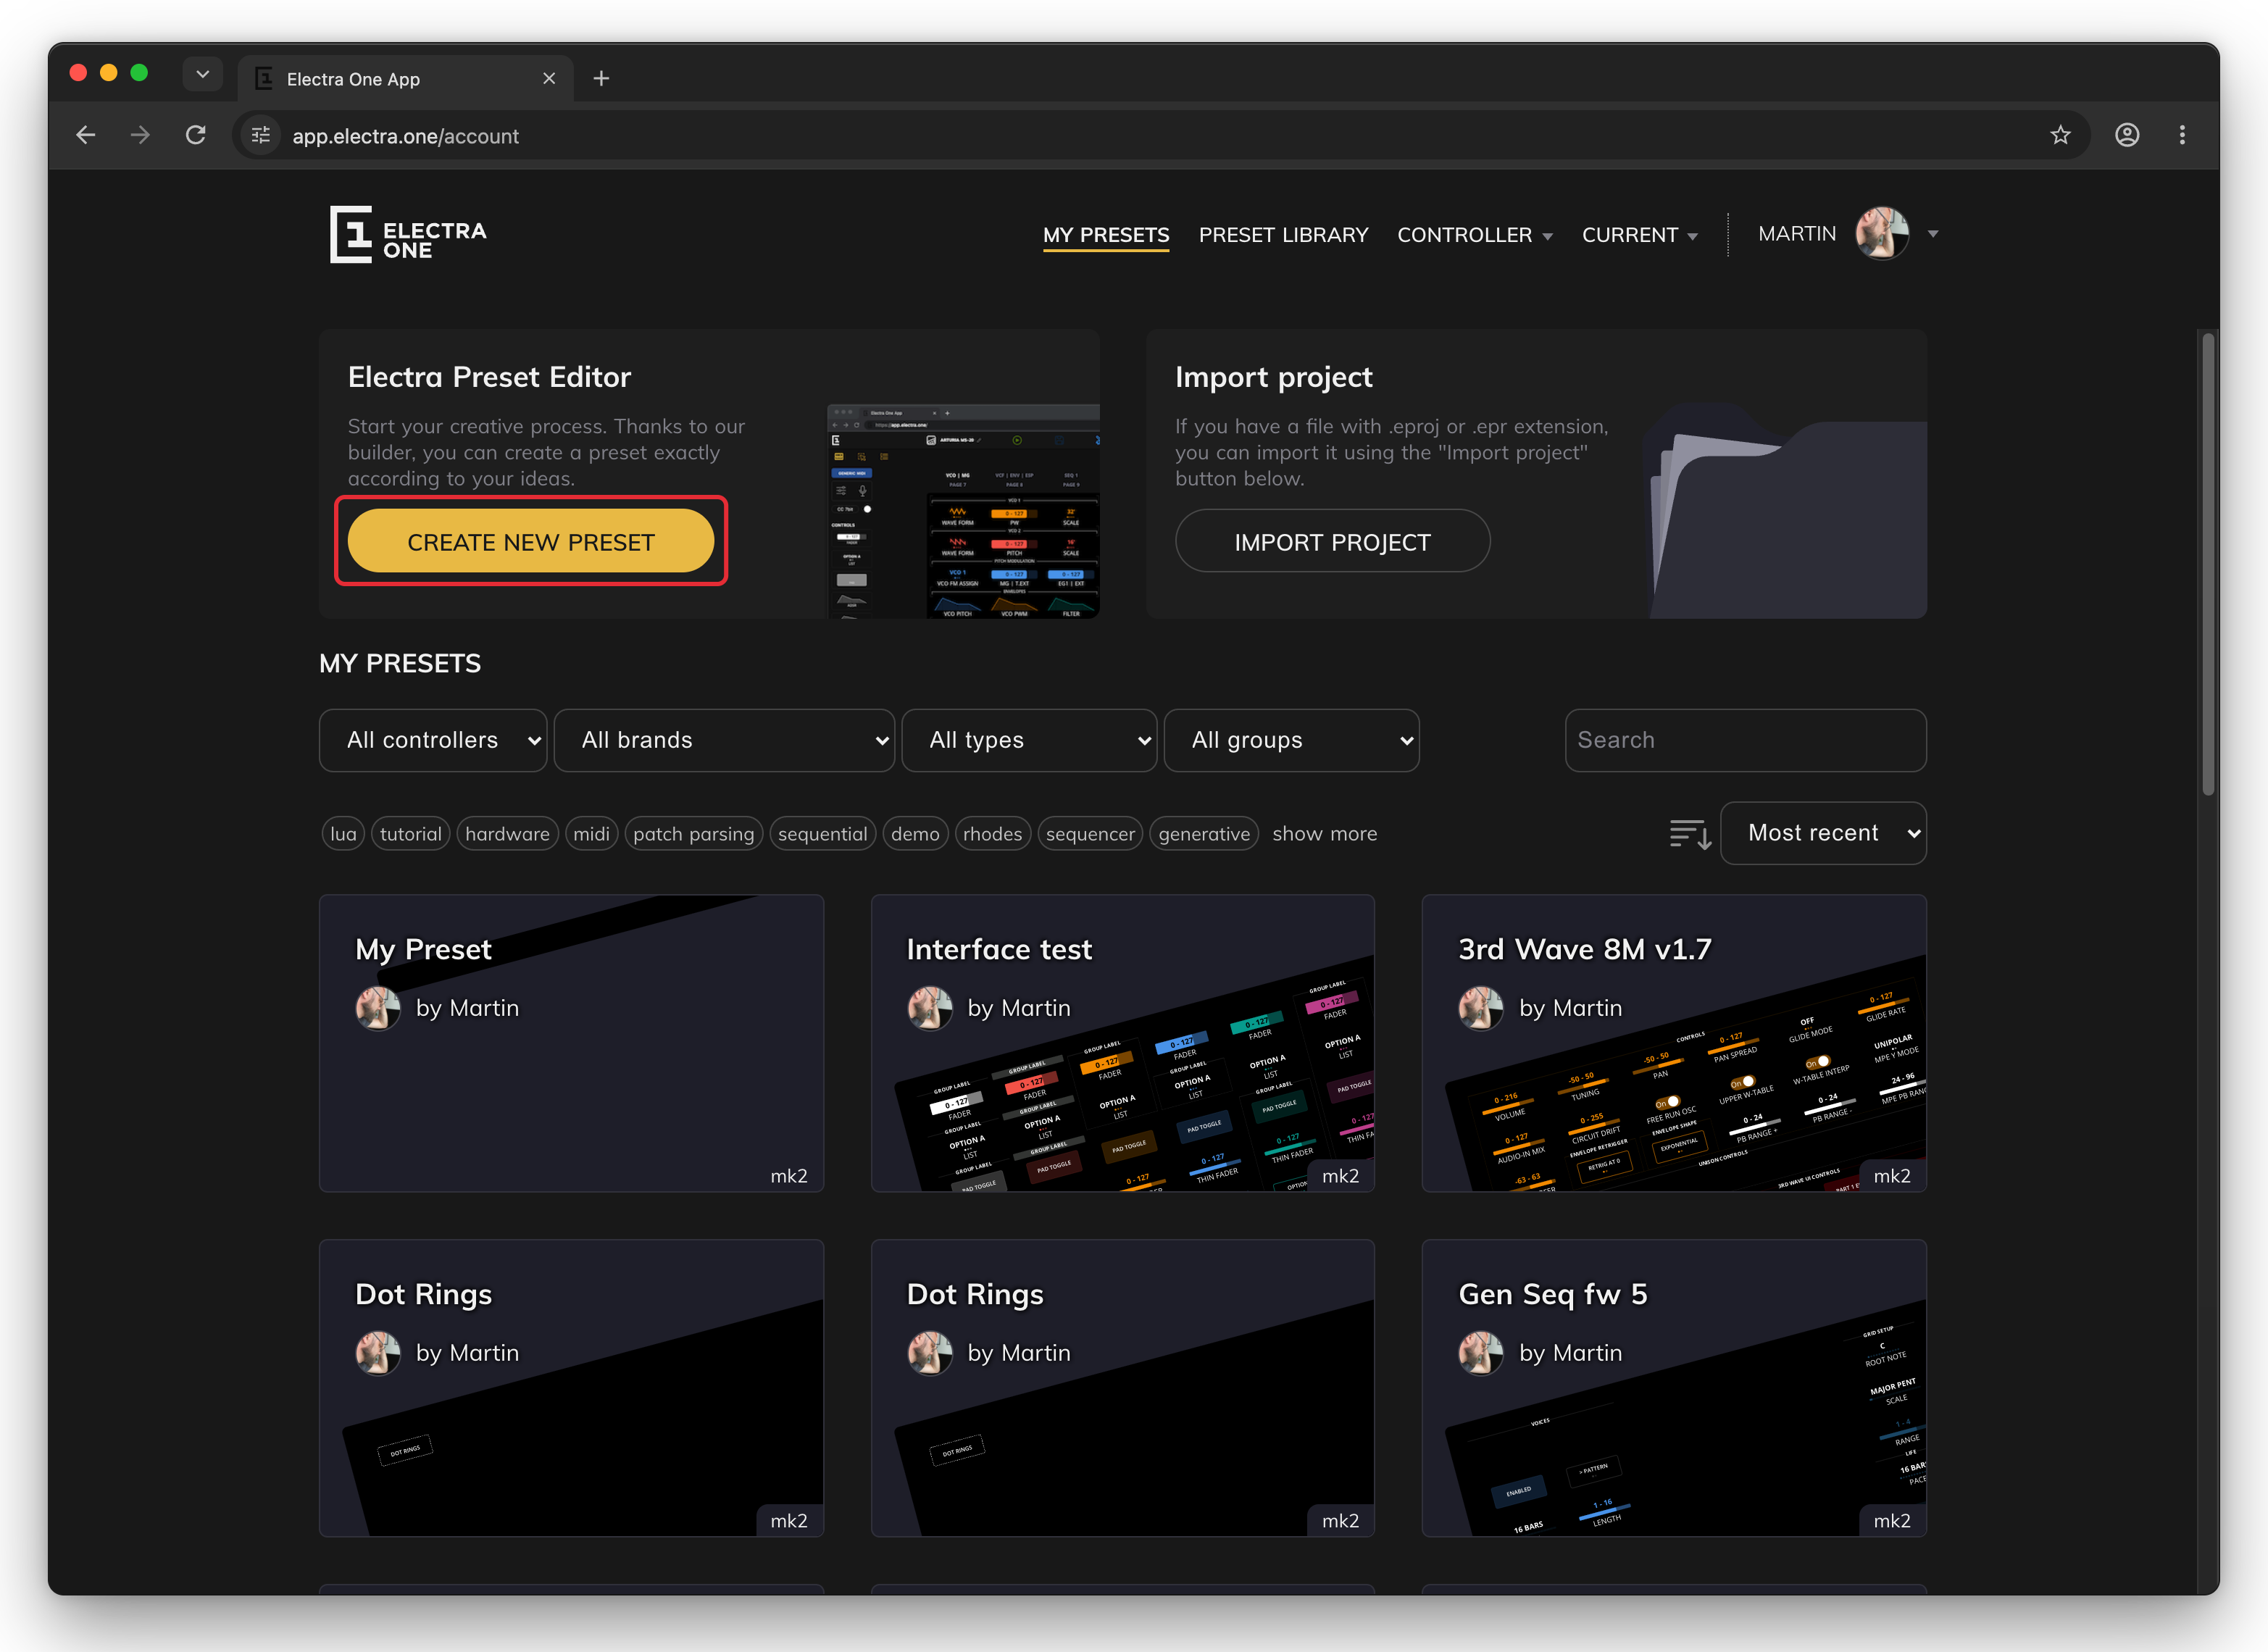The width and height of the screenshot is (2268, 1652).
Task: Reload the current page
Action: pyautogui.click(x=196, y=135)
